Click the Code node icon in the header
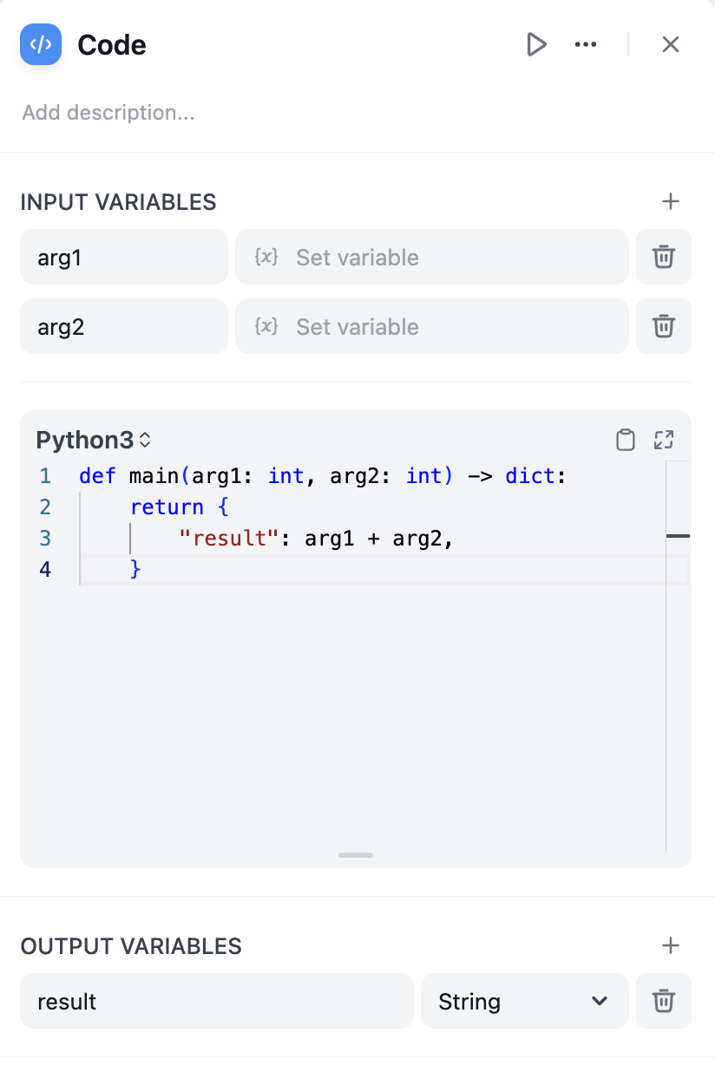Image resolution: width=715 pixels, height=1072 pixels. (x=40, y=44)
